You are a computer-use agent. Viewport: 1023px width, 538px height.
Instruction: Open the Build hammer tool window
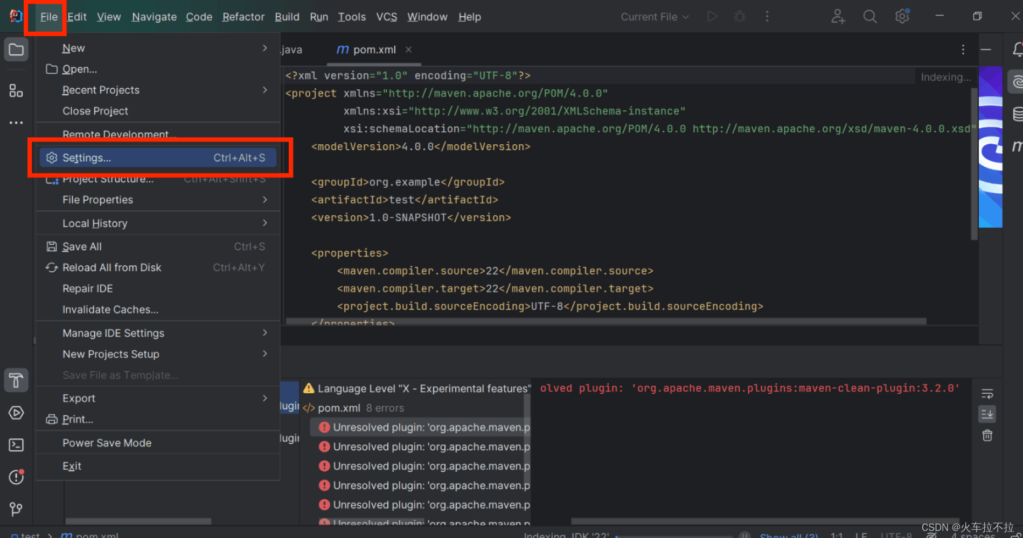click(x=16, y=380)
